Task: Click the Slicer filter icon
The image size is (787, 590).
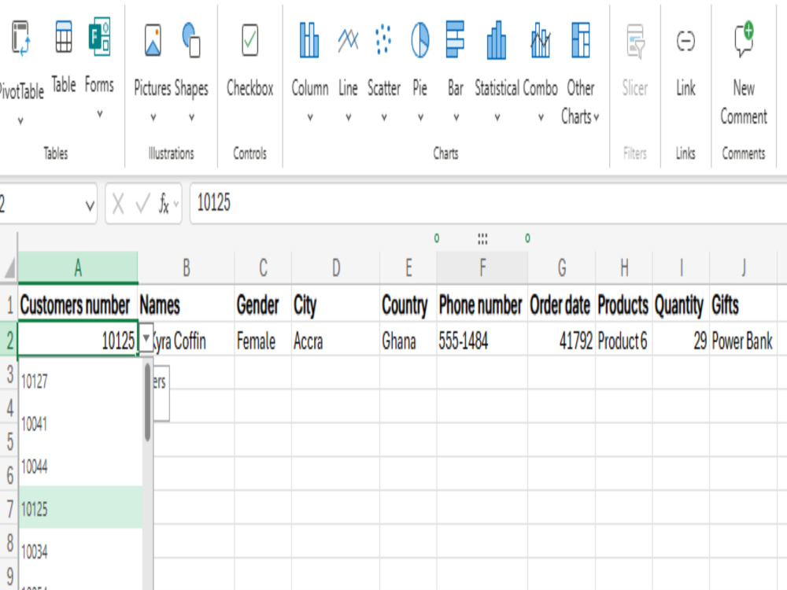Action: 635,41
